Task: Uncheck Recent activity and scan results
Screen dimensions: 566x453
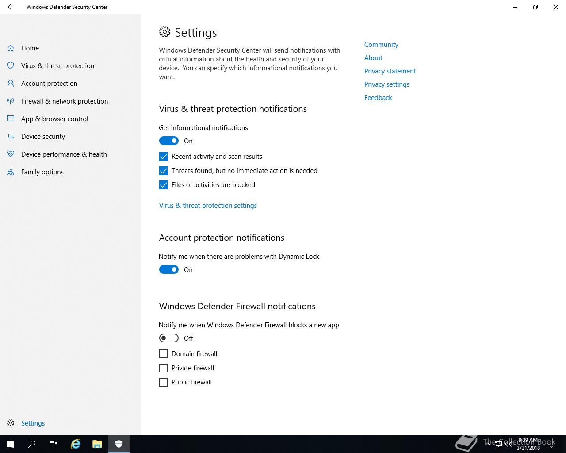Action: pos(164,157)
